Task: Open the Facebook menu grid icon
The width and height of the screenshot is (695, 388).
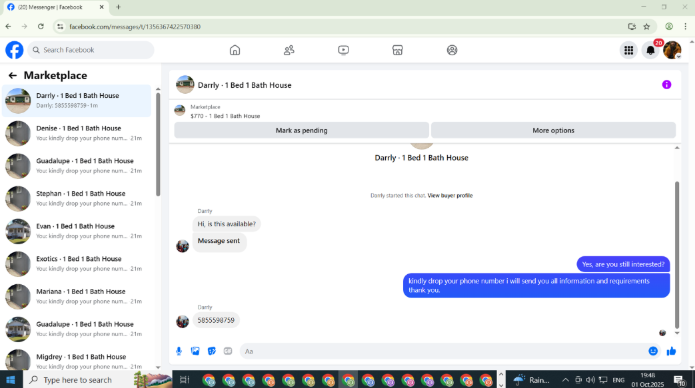Action: [628, 50]
